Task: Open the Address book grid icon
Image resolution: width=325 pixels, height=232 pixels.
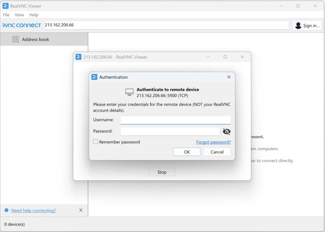Action: (15, 39)
